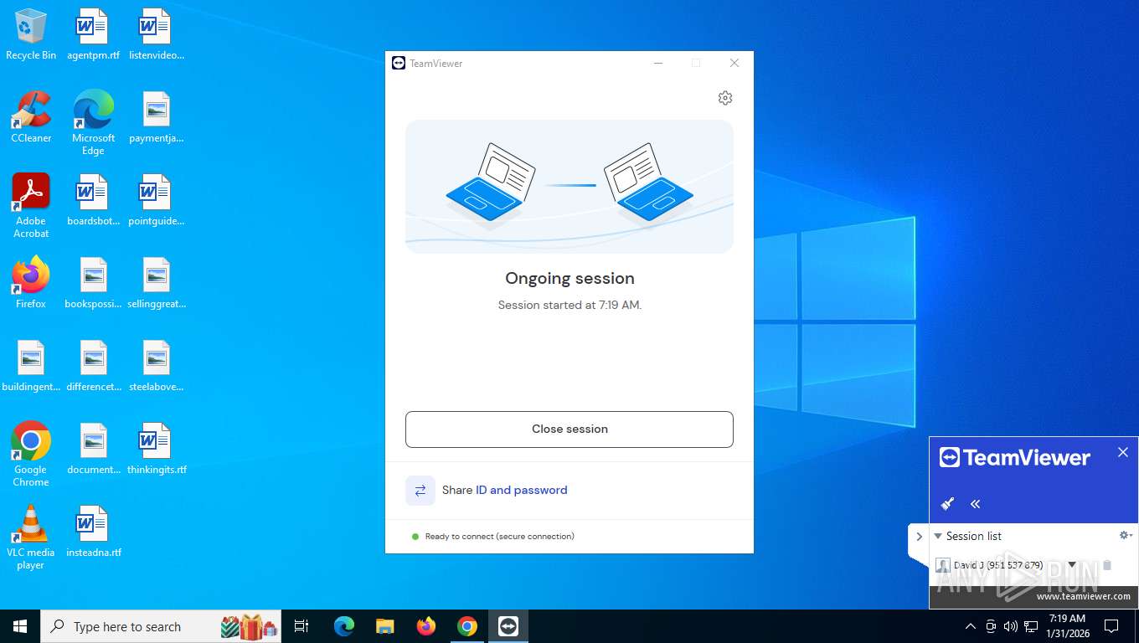The height and width of the screenshot is (643, 1139).
Task: Click TeamViewer title bar icon
Action: pos(399,63)
